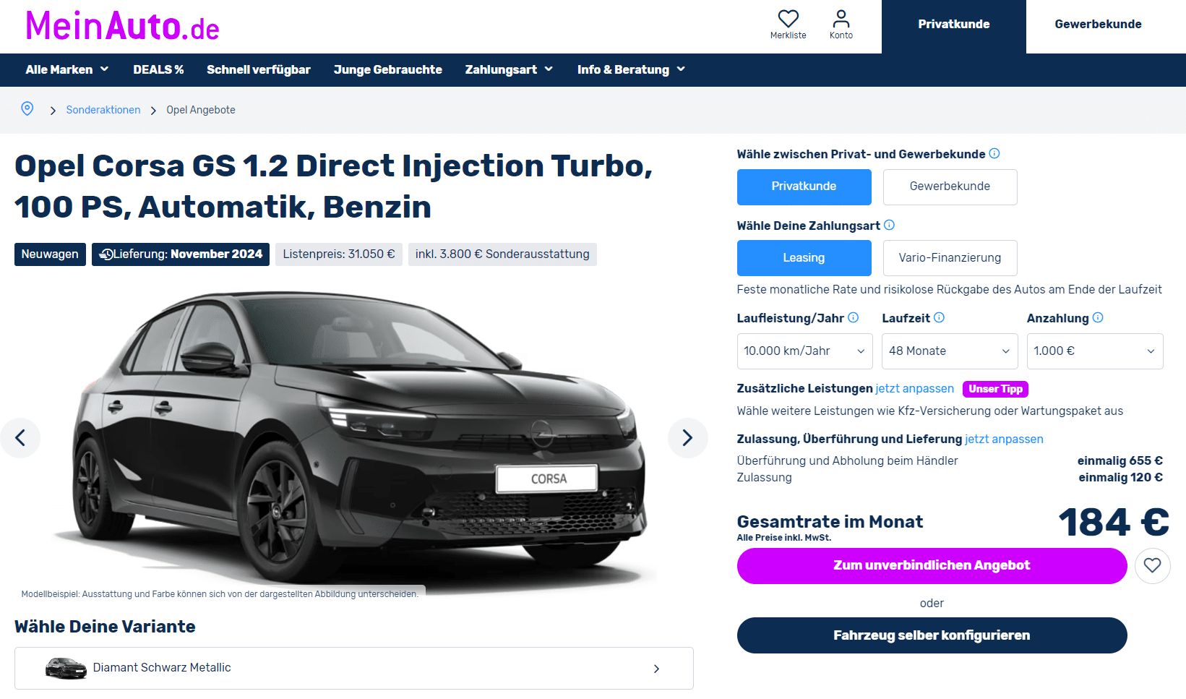Click the Wähle Deine Variante heading
1186x699 pixels.
point(105,627)
